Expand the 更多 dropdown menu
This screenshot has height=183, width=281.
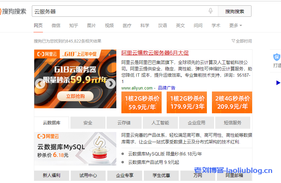[x=236, y=25]
